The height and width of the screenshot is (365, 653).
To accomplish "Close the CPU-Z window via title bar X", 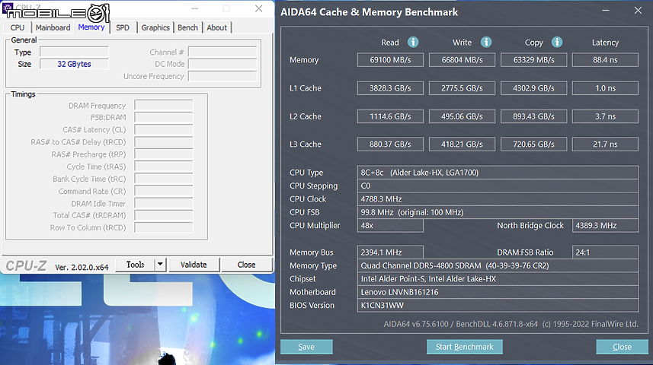I will [x=258, y=8].
